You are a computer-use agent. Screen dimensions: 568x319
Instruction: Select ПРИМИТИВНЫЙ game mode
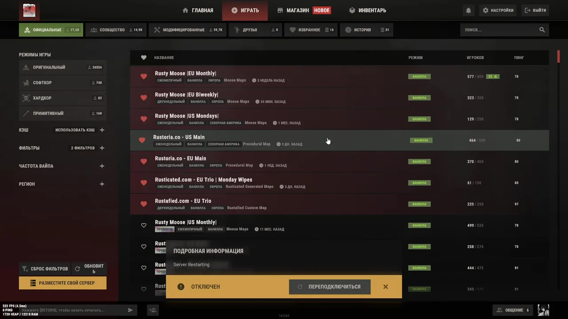62,113
